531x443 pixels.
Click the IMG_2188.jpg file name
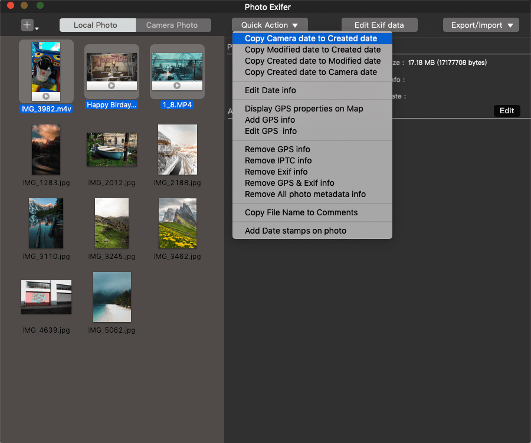click(x=177, y=182)
